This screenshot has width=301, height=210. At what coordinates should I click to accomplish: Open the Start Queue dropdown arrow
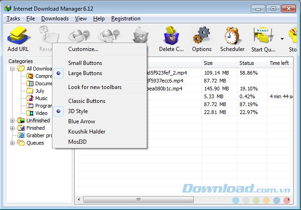pos(282,39)
